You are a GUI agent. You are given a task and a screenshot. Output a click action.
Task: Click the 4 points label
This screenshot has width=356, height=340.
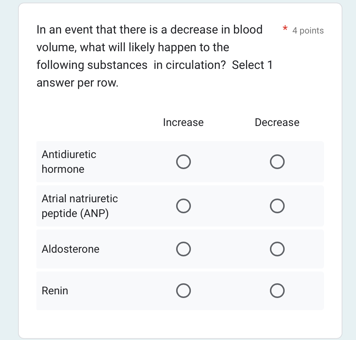[x=308, y=31]
